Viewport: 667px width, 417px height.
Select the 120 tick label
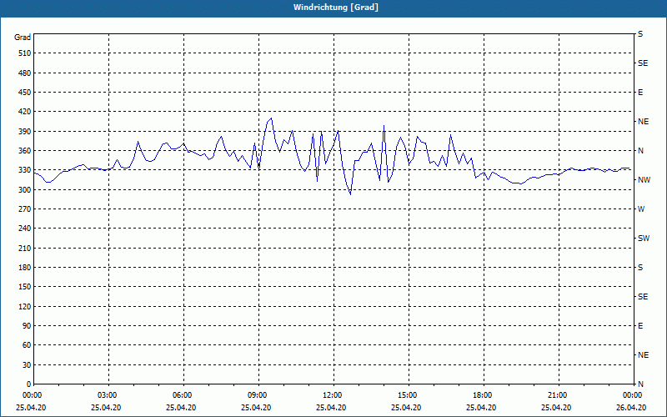25,306
